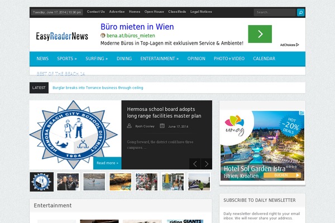Image resolution: width=335 pixels, height=223 pixels.
Task: Expand the Surfing menu
Action: (x=97, y=59)
